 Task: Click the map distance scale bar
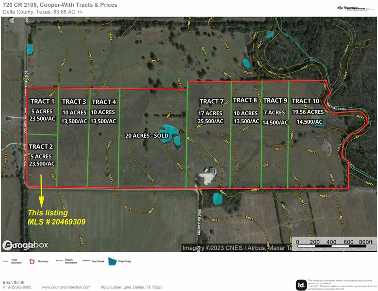tap(335, 247)
